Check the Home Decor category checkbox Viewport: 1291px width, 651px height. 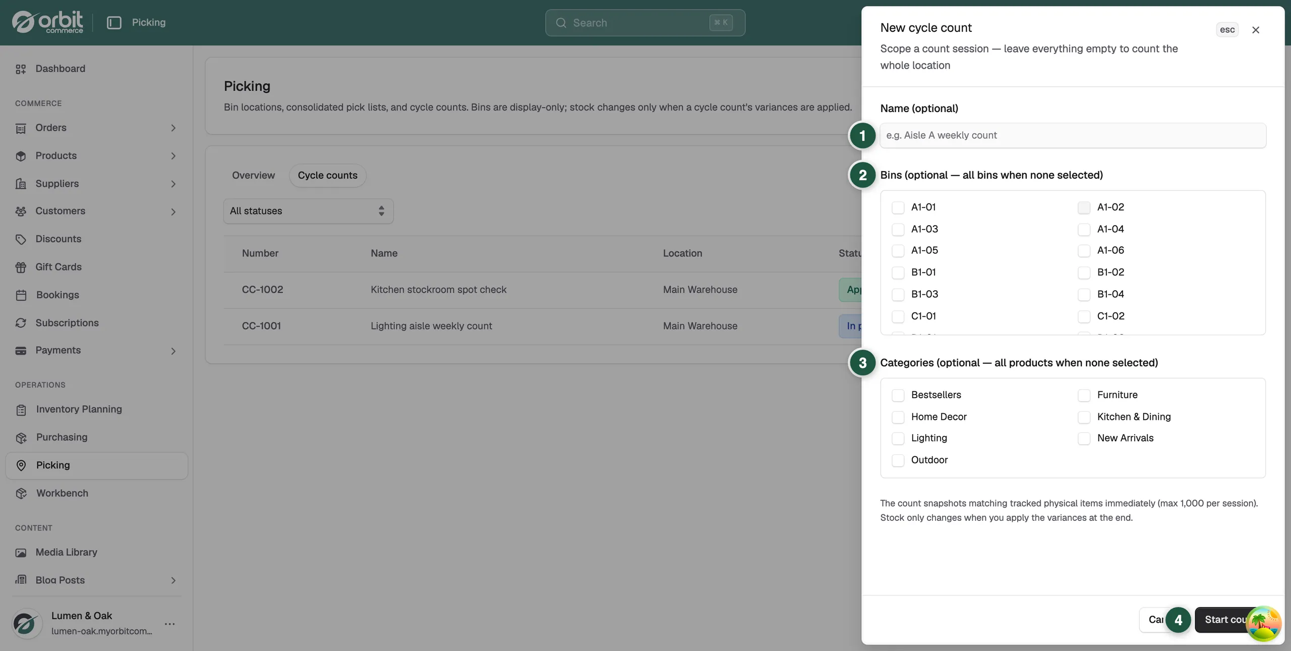click(898, 417)
